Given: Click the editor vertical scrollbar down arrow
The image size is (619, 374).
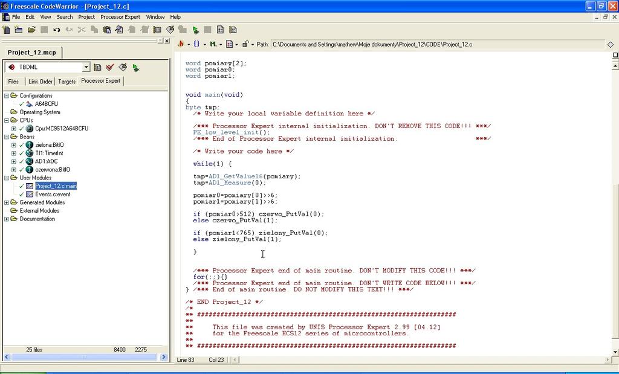Looking at the screenshot, I should 615,352.
